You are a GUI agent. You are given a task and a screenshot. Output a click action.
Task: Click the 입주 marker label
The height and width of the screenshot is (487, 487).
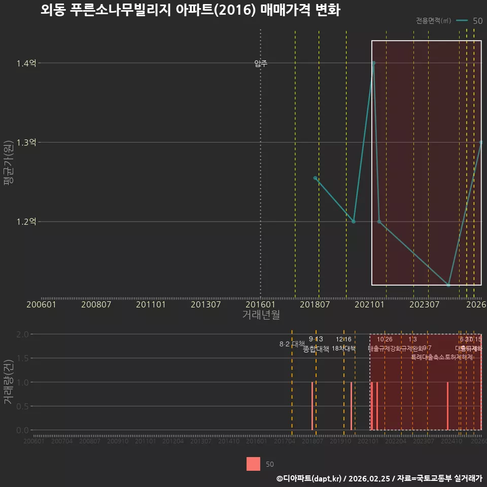click(x=261, y=63)
